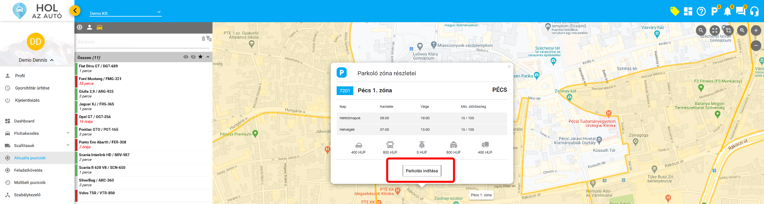The width and height of the screenshot is (764, 204).
Task: Click Kijelentkezés to log out
Action: [x=27, y=101]
